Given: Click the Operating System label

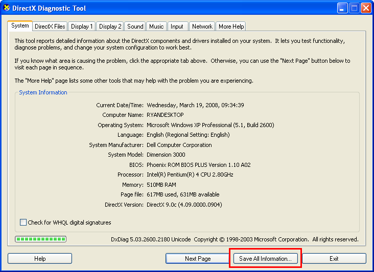Looking at the screenshot, I should click(121, 125).
